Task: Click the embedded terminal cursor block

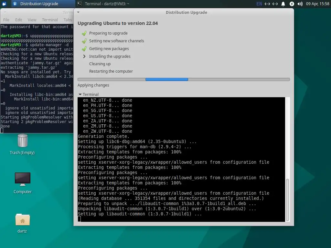Action: pyautogui.click(x=79, y=219)
